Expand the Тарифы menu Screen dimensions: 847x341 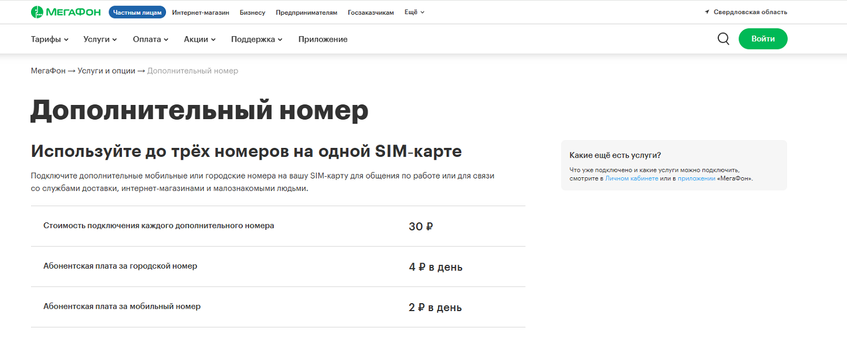50,39
